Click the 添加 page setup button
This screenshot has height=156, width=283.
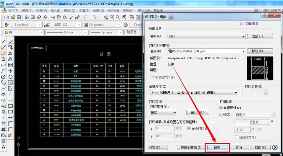pos(260,36)
